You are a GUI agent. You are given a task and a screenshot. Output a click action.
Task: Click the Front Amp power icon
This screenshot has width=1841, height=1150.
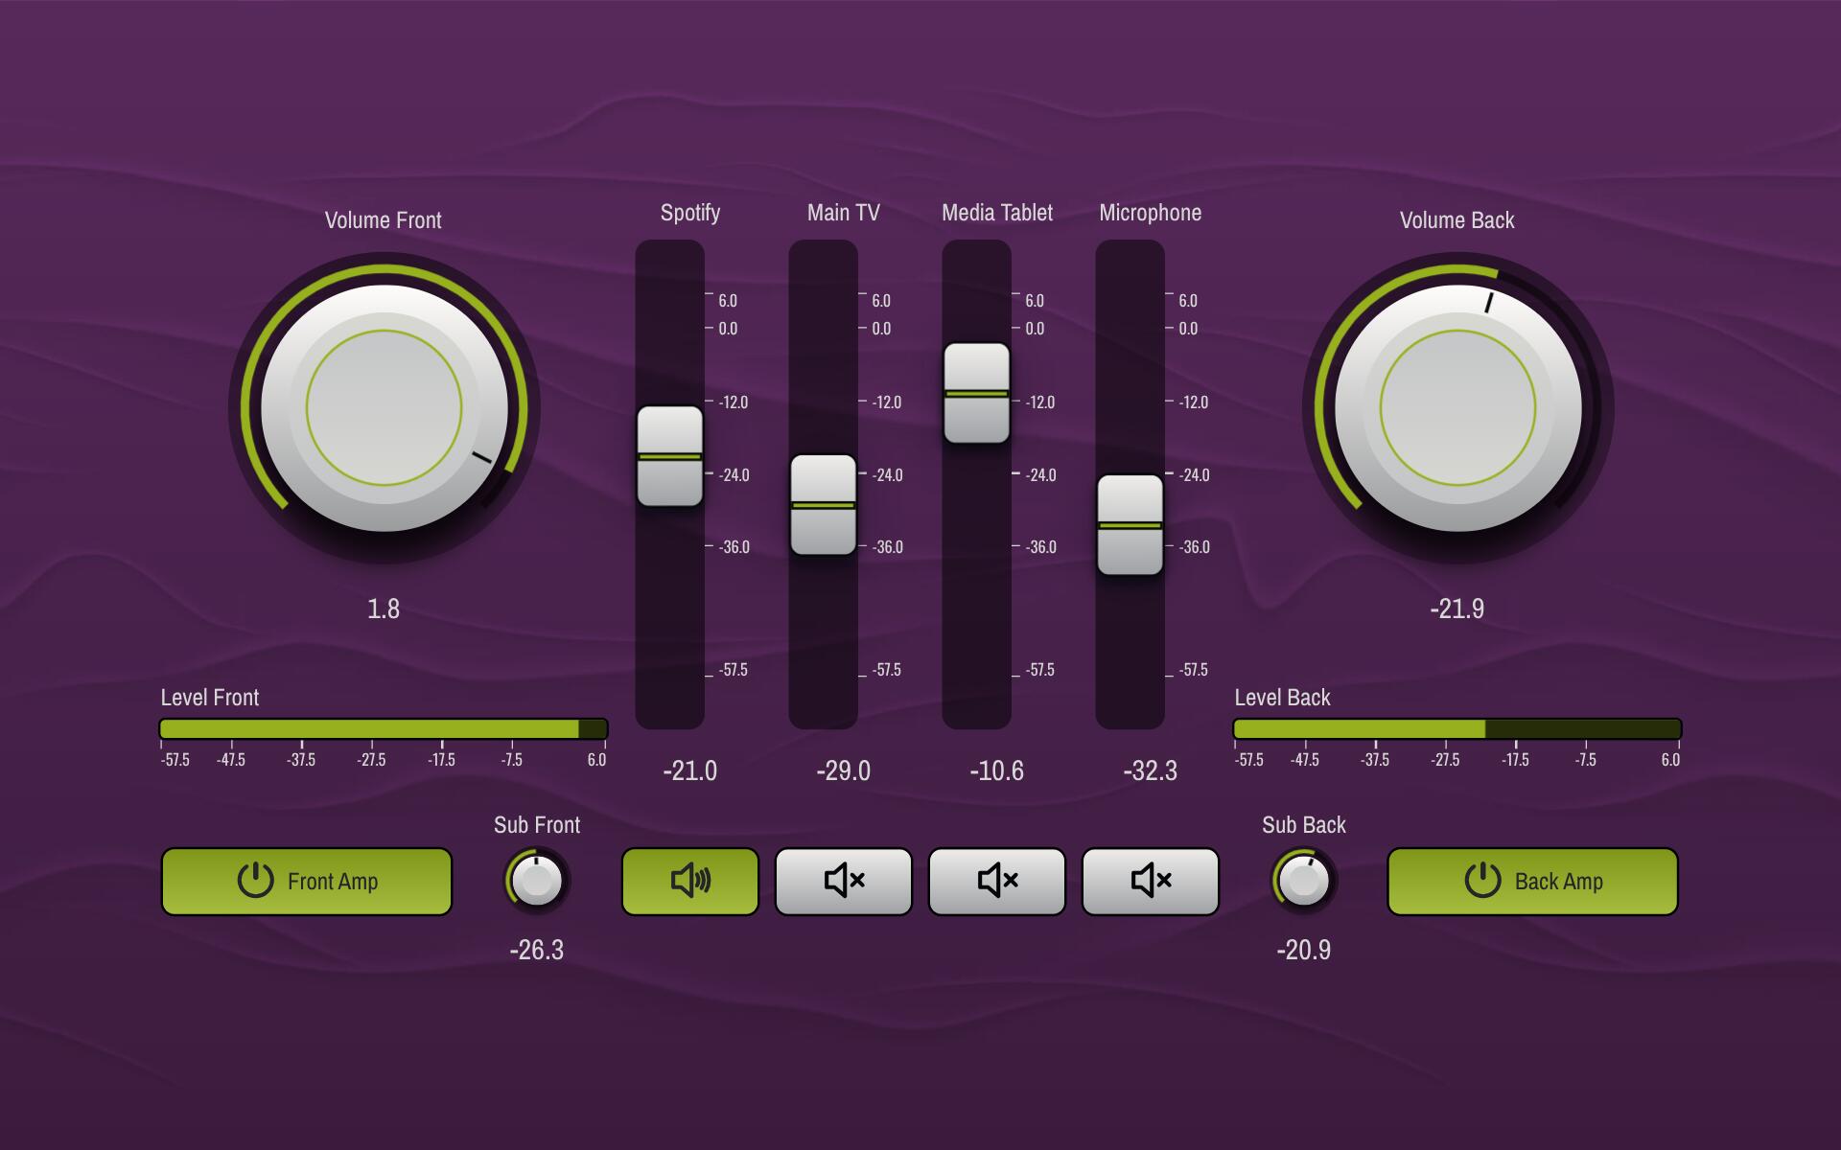click(x=255, y=880)
